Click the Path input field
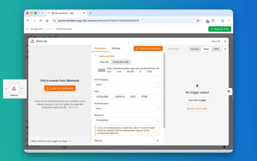 (127, 97)
